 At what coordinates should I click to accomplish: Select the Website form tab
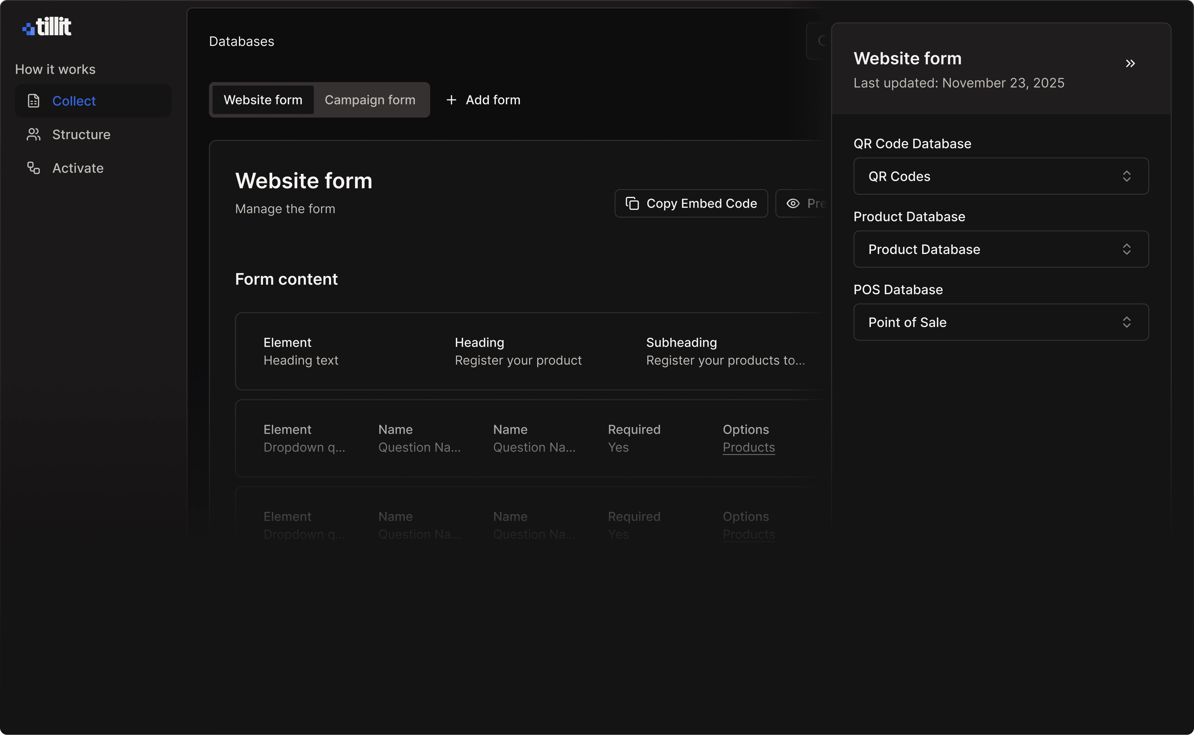pos(263,100)
